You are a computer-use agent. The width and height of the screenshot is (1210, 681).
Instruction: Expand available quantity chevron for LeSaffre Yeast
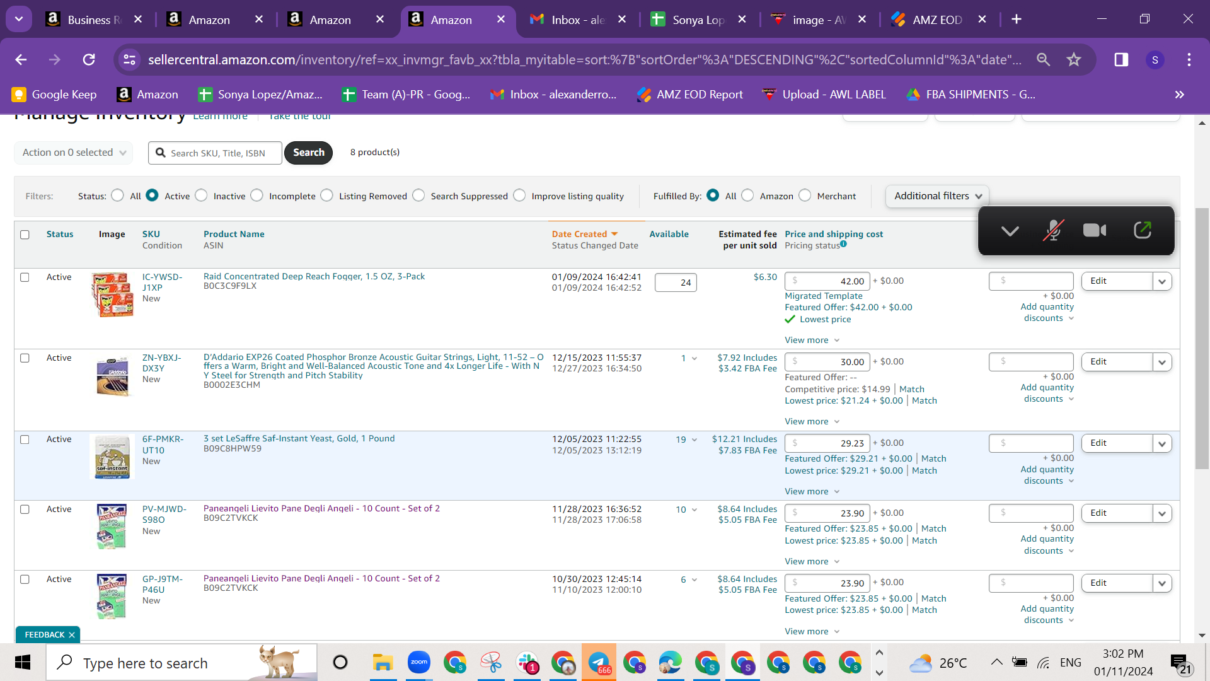694,439
